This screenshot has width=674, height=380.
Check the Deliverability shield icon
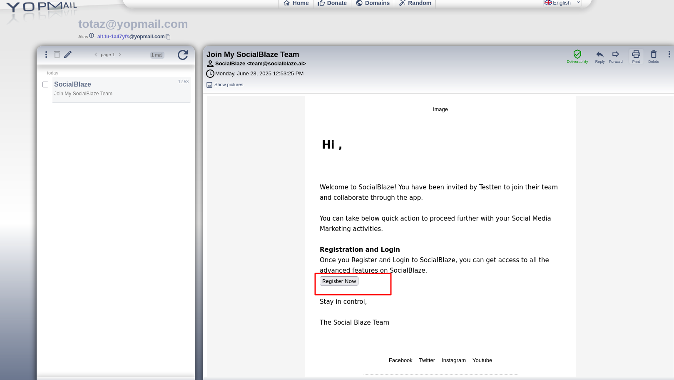[577, 56]
